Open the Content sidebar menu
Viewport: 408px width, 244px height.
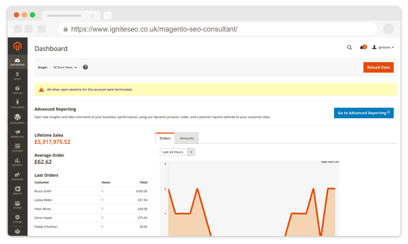pyautogui.click(x=17, y=148)
